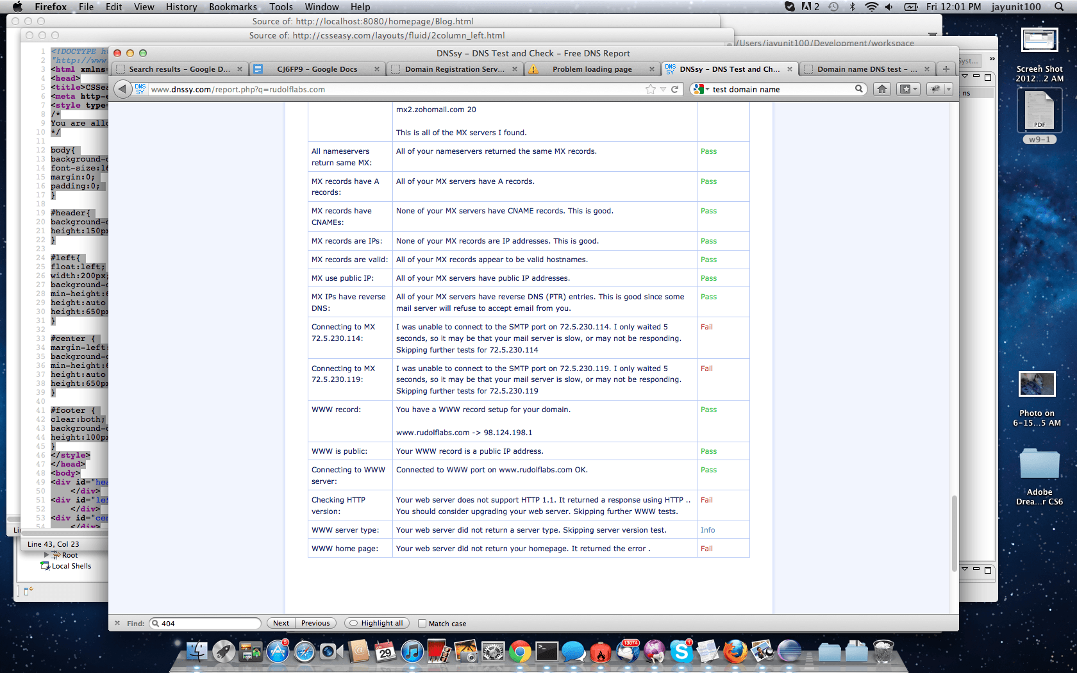The width and height of the screenshot is (1077, 673).
Task: Open Skype from the Dock
Action: pyautogui.click(x=681, y=652)
